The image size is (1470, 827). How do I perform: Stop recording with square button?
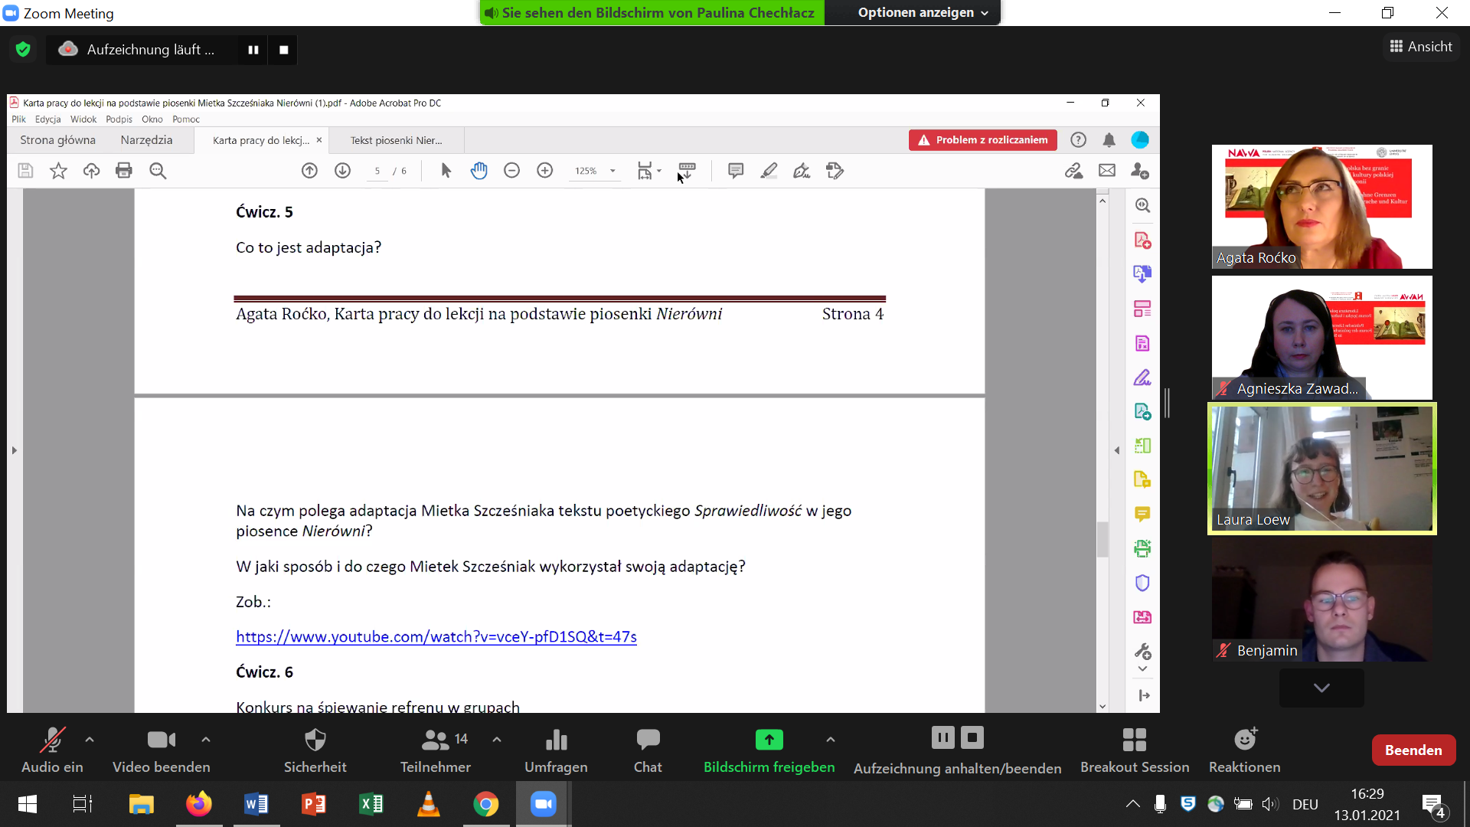click(x=284, y=50)
